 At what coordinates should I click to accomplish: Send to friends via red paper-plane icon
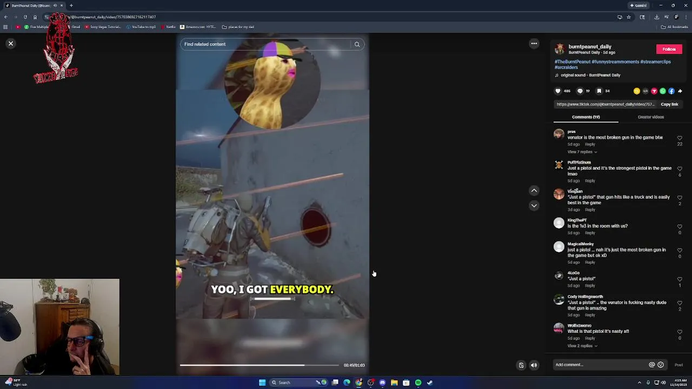(x=654, y=91)
